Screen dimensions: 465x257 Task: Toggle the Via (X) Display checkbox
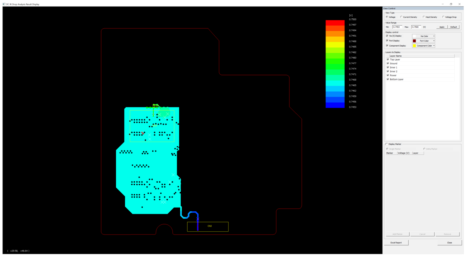pyautogui.click(x=387, y=36)
